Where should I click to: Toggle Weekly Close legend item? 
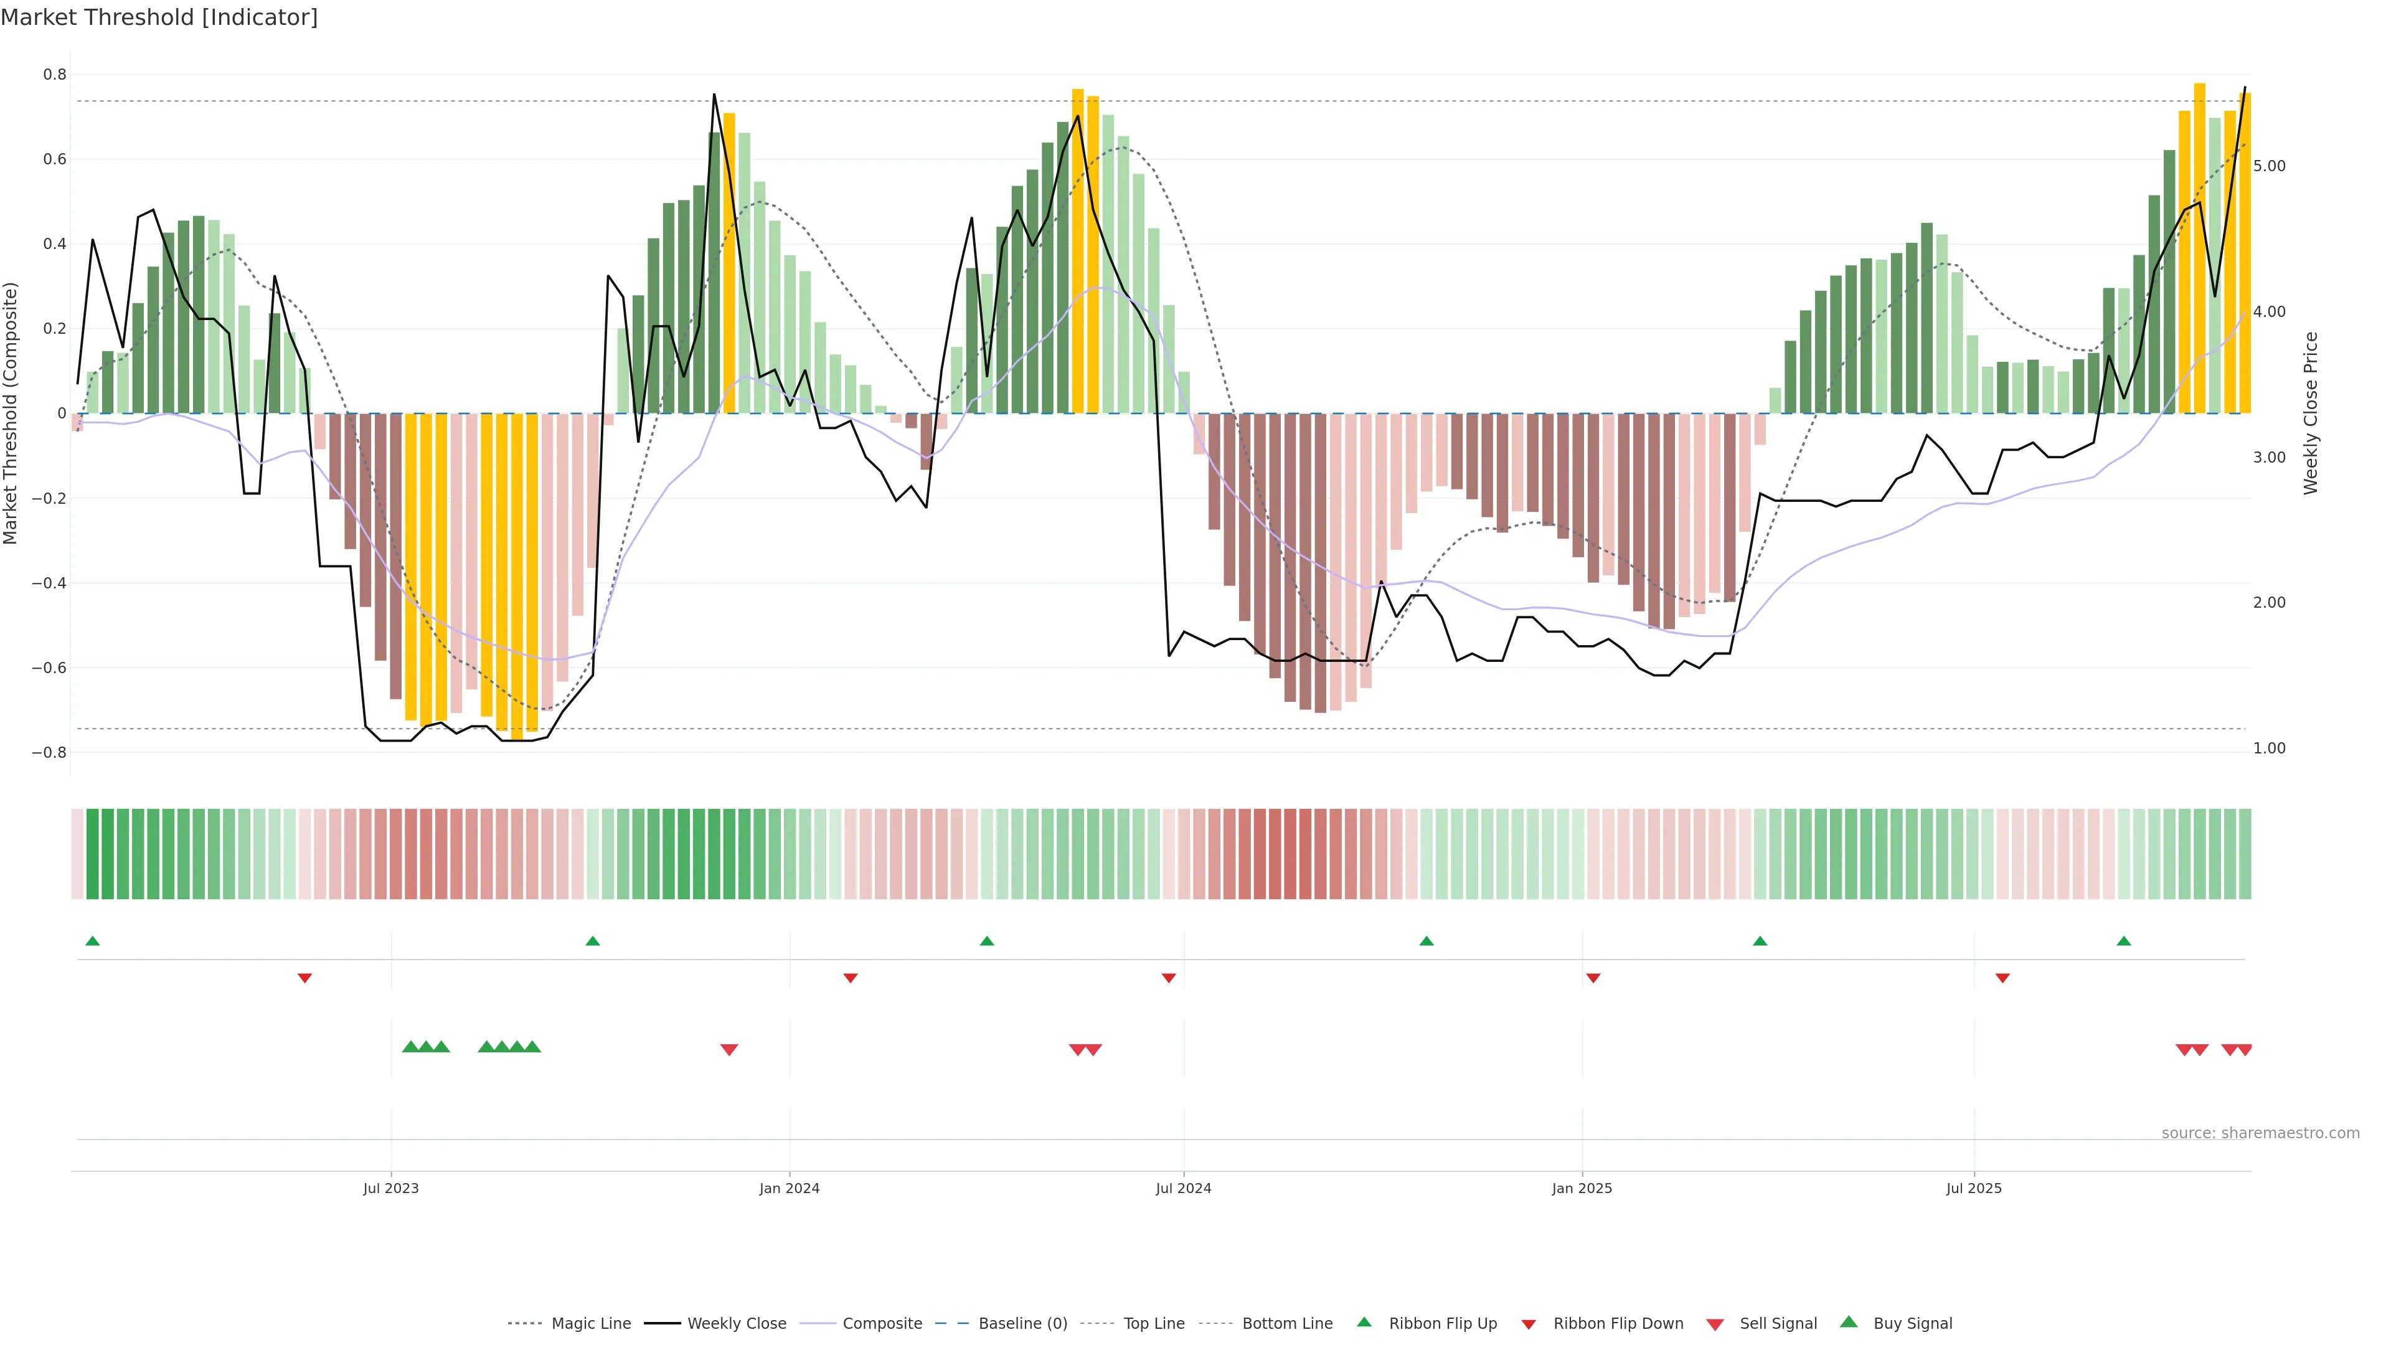pyautogui.click(x=736, y=1323)
